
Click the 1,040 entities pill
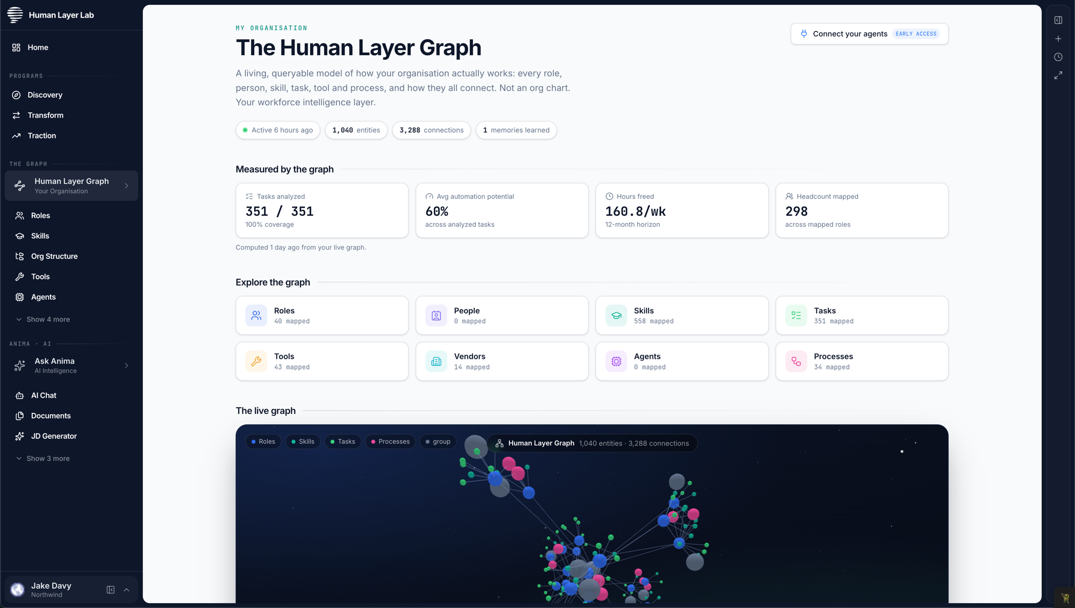tap(356, 131)
